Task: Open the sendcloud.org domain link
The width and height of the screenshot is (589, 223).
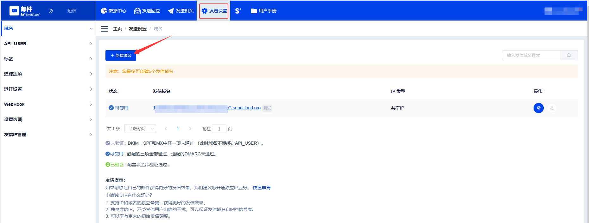Action: [x=244, y=108]
